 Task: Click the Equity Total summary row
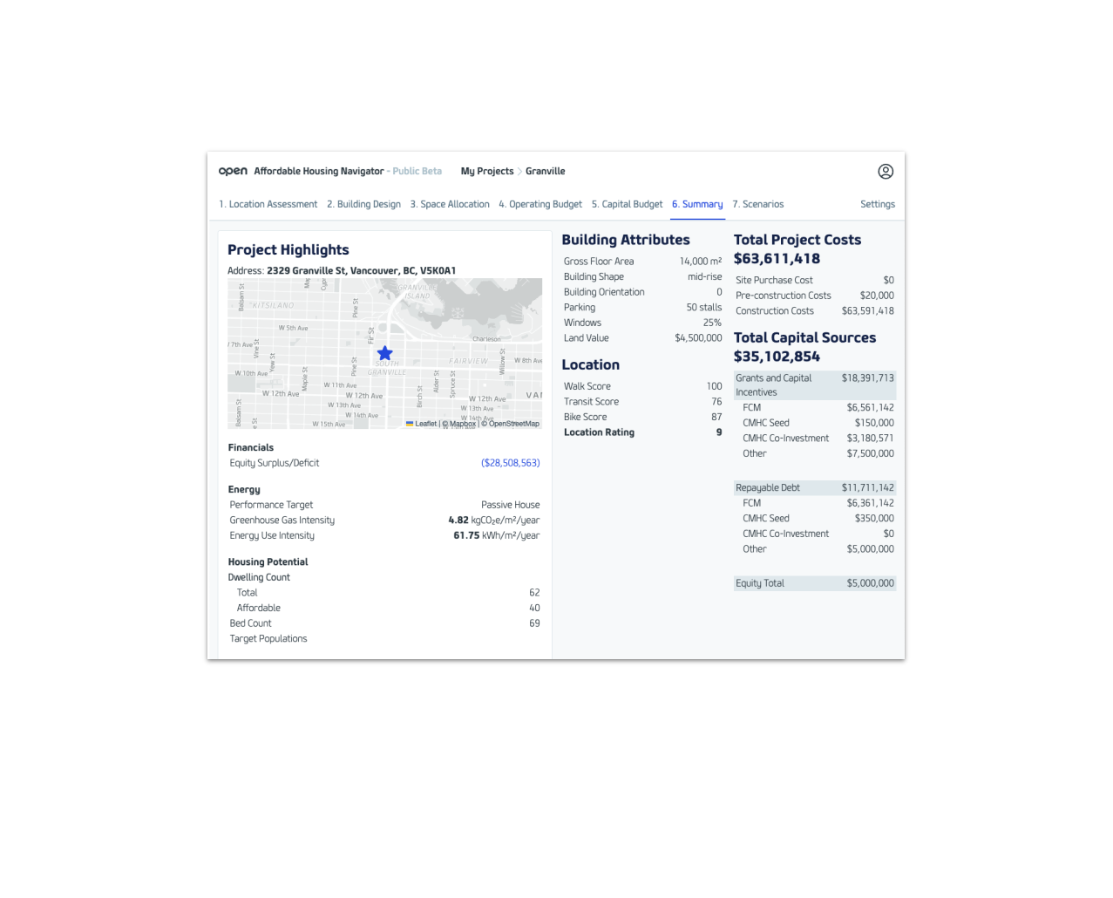coord(814,583)
